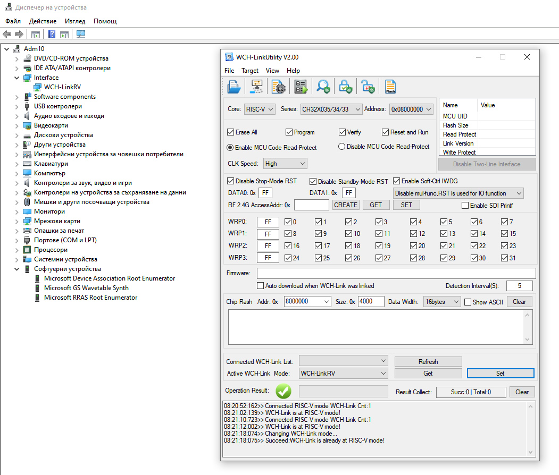559x475 pixels.
Task: Click the scan for hardware changes icon
Action: pyautogui.click(x=81, y=34)
